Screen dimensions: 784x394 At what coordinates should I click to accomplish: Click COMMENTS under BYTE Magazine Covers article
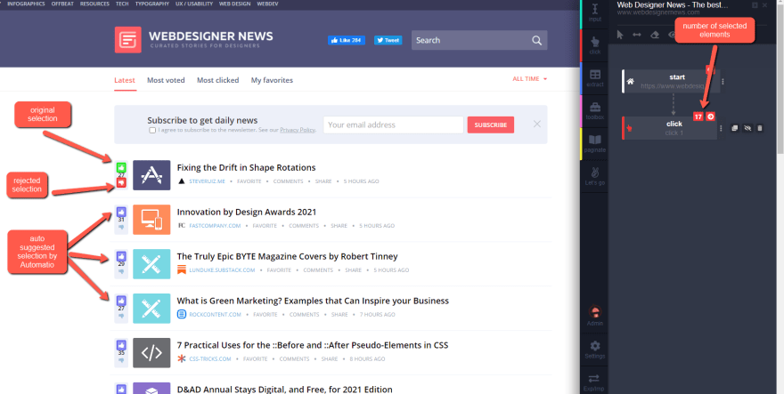pos(318,270)
